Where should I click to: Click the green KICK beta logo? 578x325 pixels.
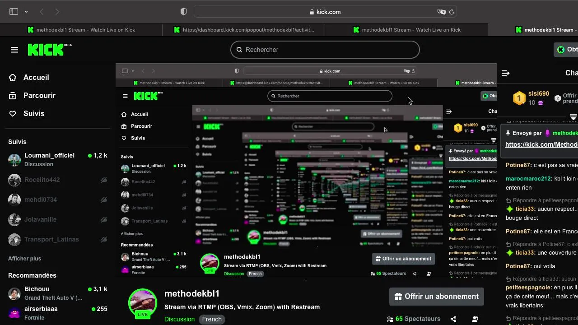pos(50,50)
